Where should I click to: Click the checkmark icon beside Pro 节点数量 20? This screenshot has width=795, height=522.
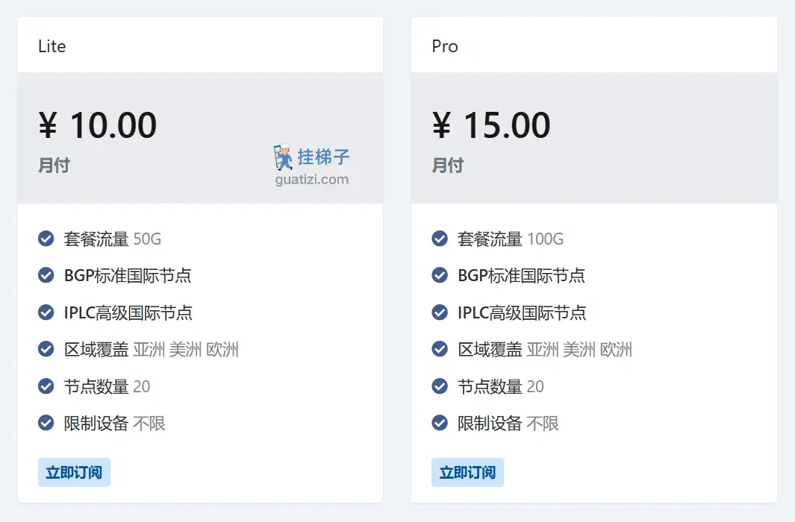[x=439, y=386]
